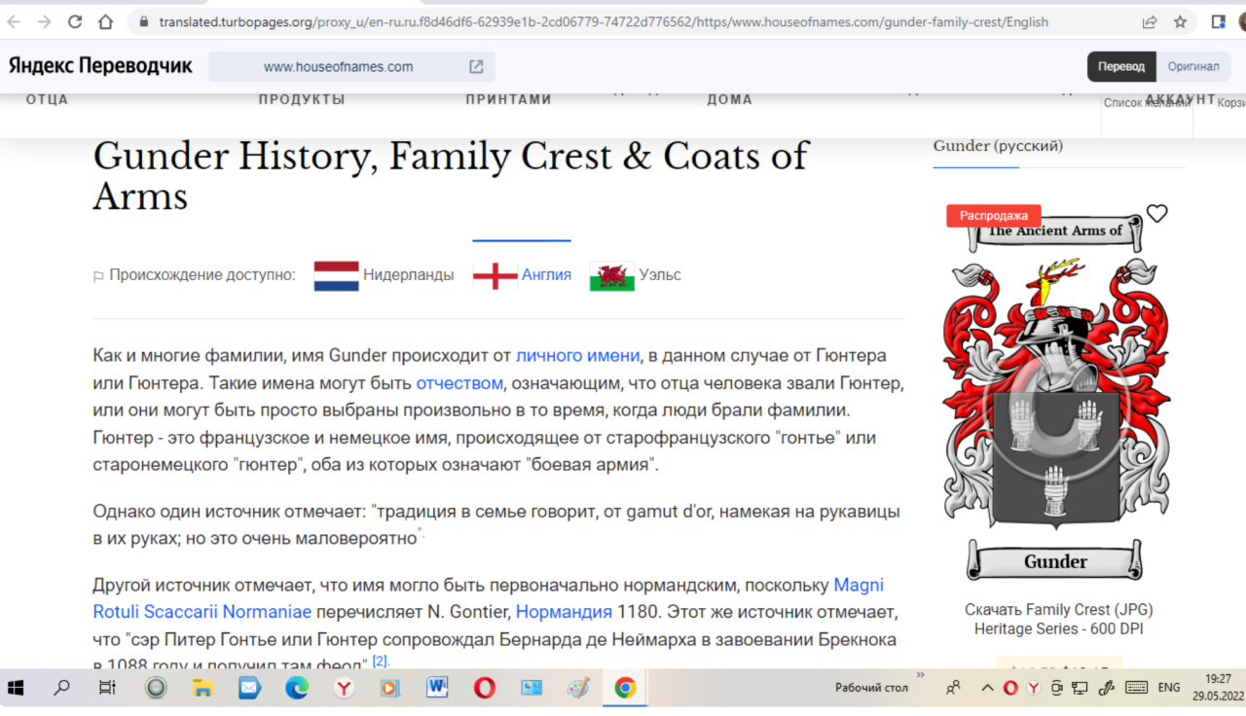Open ДОМА menu

coord(729,99)
